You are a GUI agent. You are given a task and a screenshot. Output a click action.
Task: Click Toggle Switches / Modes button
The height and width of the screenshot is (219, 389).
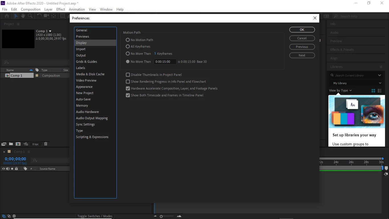95,216
